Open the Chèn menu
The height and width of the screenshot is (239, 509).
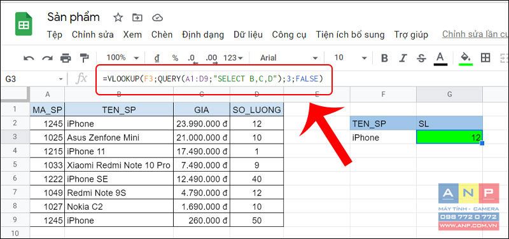pos(162,35)
